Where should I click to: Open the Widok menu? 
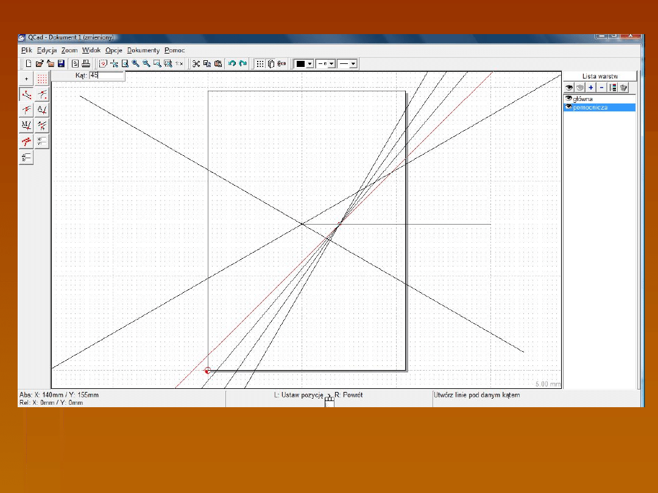(91, 51)
